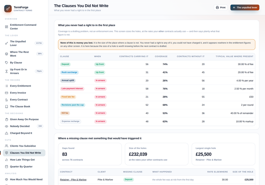265x185 pixels.
Task: Open Where The Rest Went
Action: (24, 54)
